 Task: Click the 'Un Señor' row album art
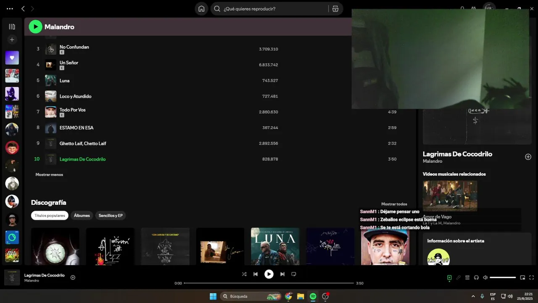[50, 65]
